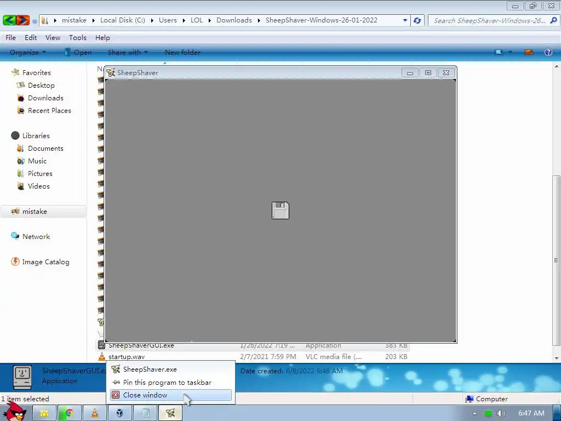Screen dimensions: 561x421
Task: Click the search magnifier icon
Action: (553, 20)
